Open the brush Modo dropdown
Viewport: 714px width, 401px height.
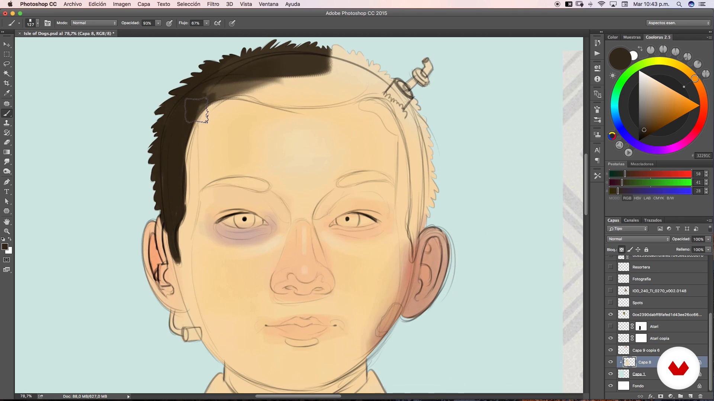94,23
